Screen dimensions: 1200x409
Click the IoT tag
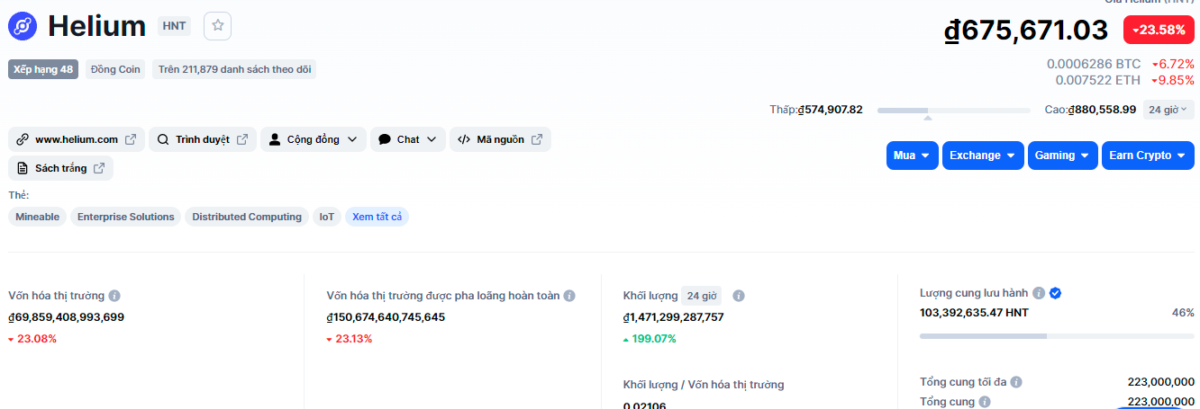click(327, 217)
